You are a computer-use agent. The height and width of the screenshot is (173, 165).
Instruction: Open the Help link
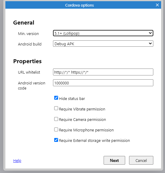[17, 160]
